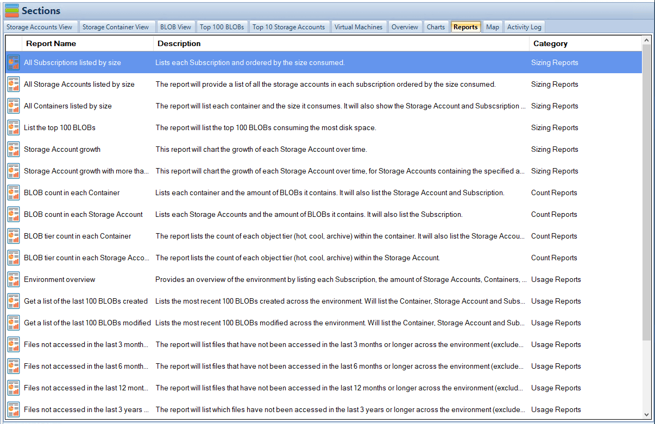Click the icon for All Storage Accounts listed by size

coord(14,85)
